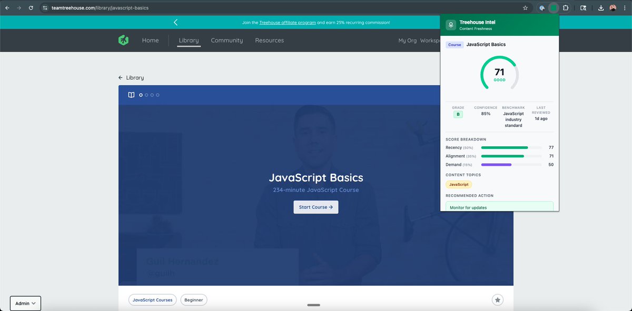Go back with the browser back arrow
Image resolution: width=632 pixels, height=311 pixels.
[7, 8]
